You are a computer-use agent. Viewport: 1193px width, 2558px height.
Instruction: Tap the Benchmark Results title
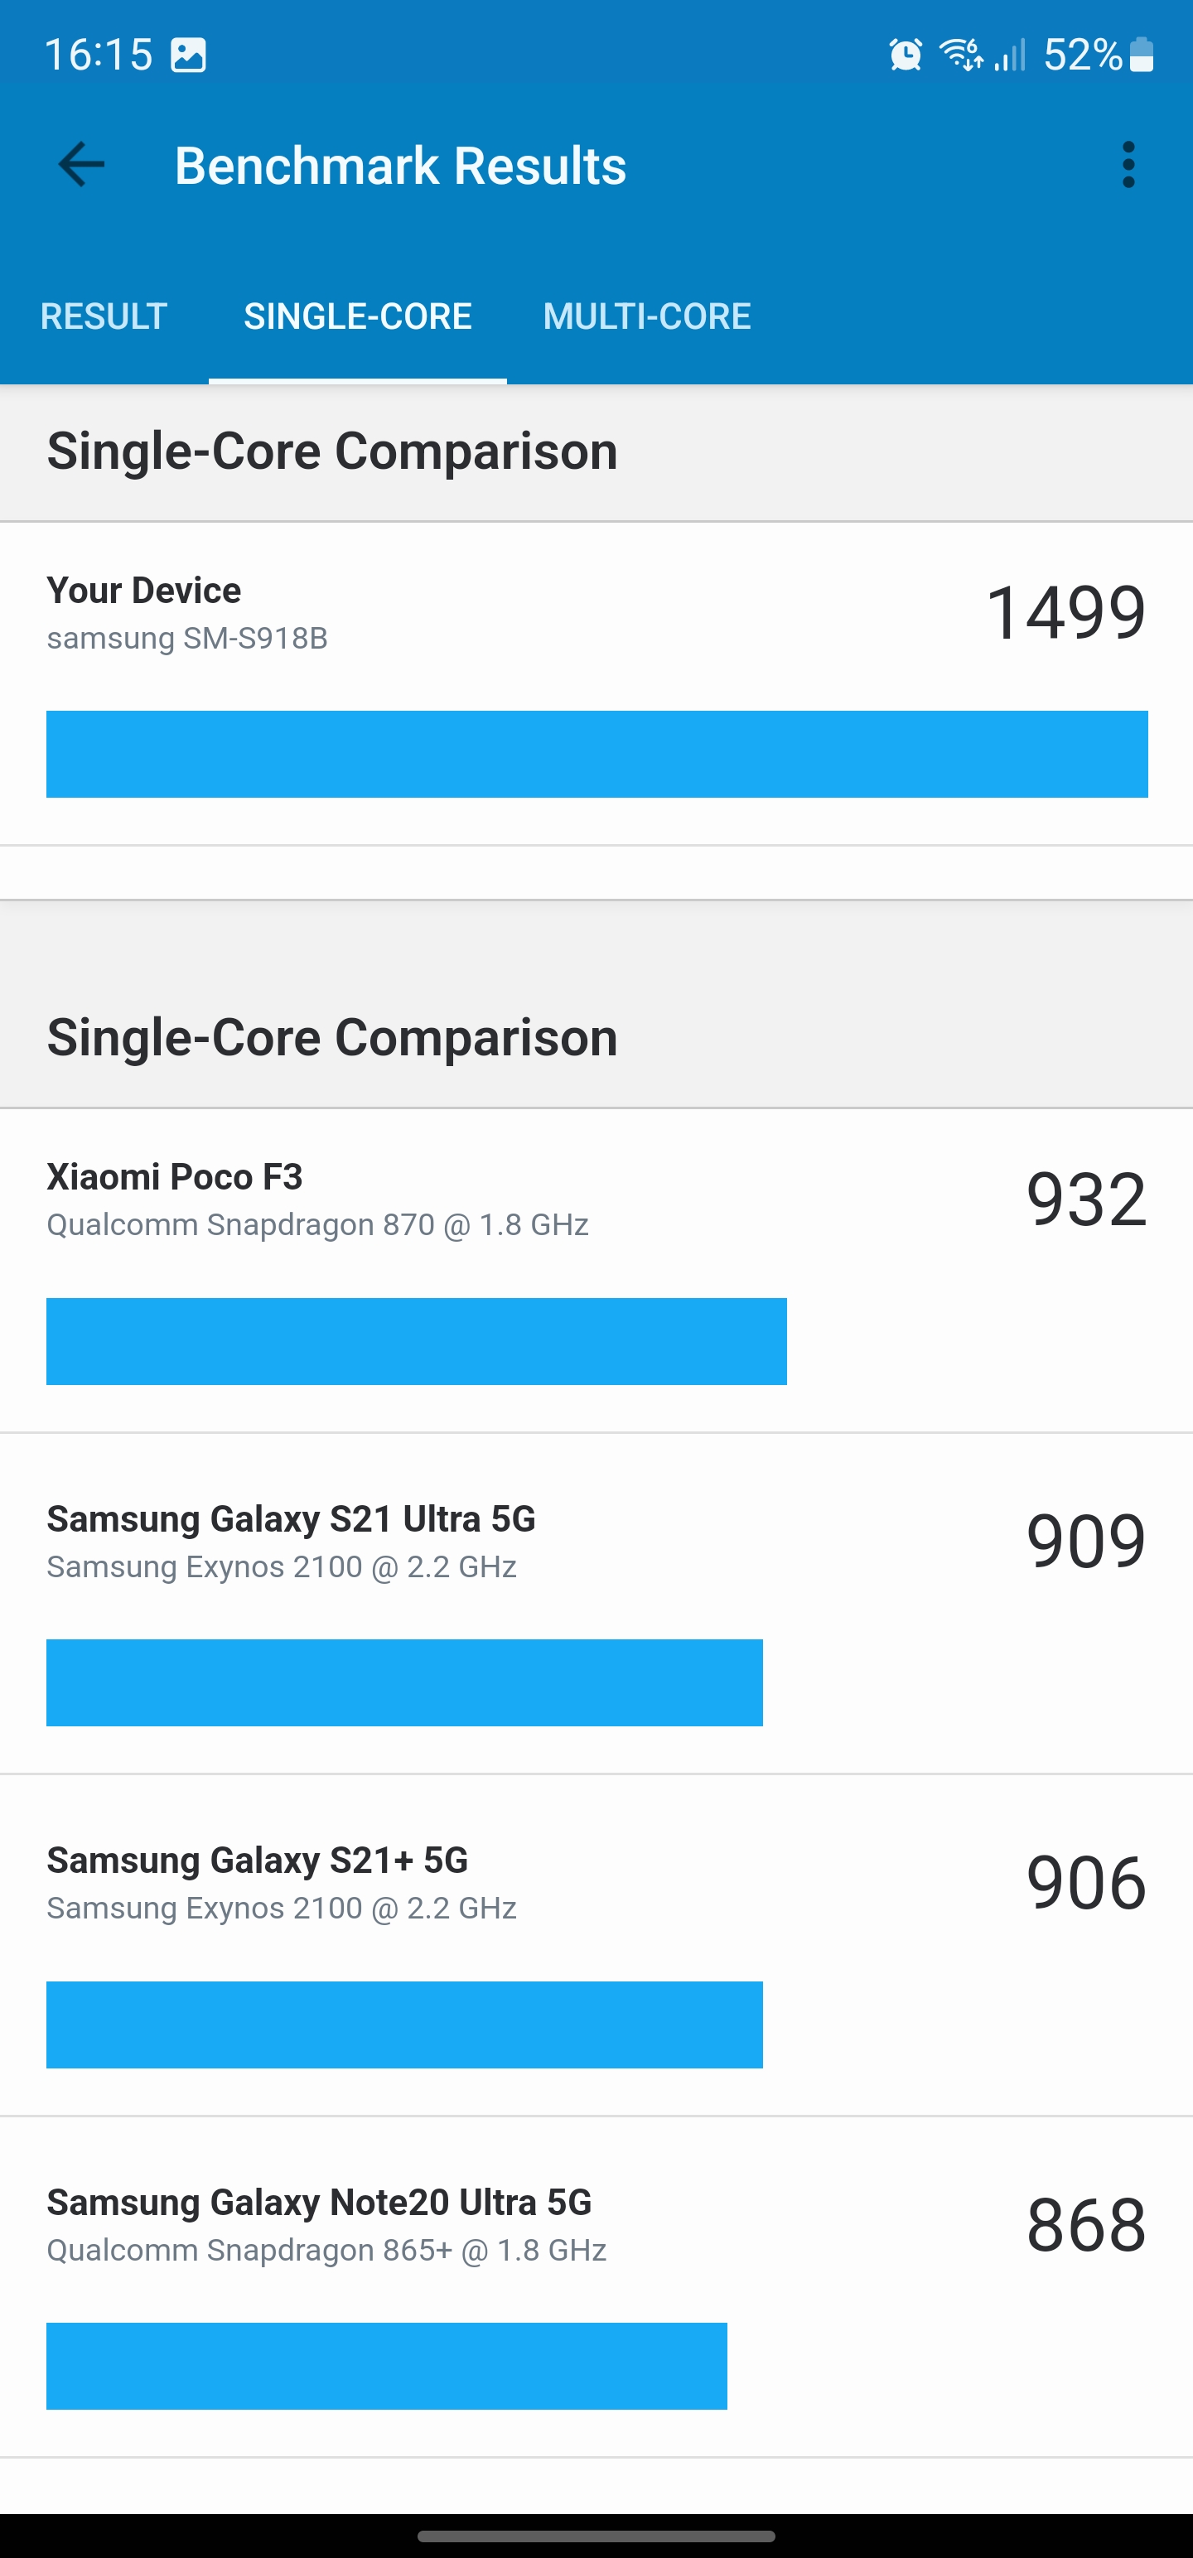400,165
